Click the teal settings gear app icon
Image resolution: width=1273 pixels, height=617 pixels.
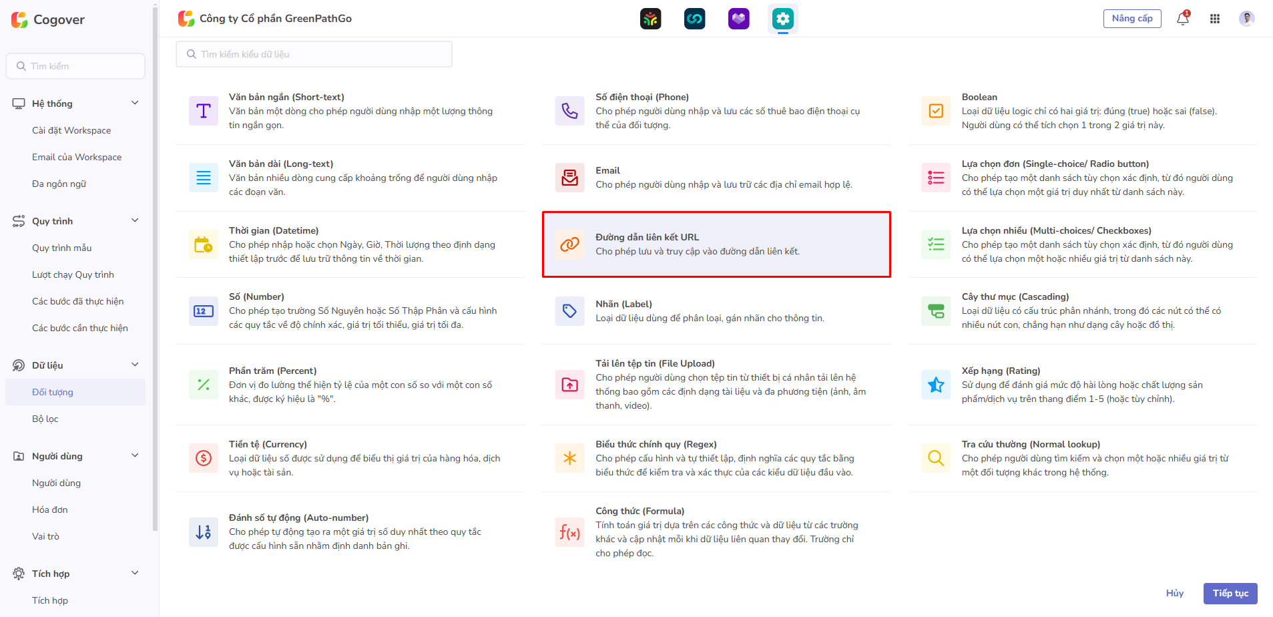pyautogui.click(x=782, y=19)
